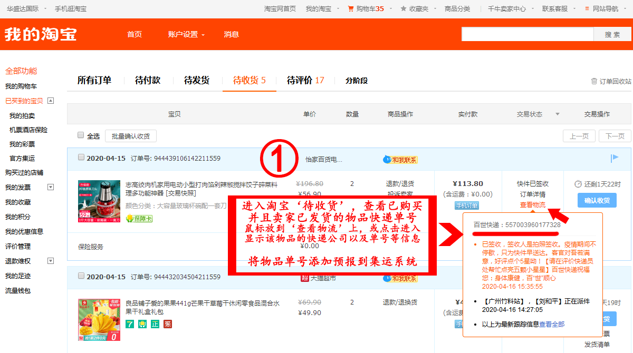Click the 保障卡 badge under the meat grinder item
The height and width of the screenshot is (353, 633).
point(139,218)
